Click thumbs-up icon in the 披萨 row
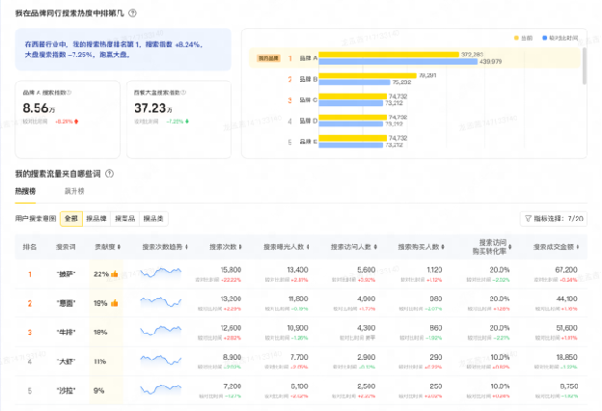 pyautogui.click(x=114, y=274)
